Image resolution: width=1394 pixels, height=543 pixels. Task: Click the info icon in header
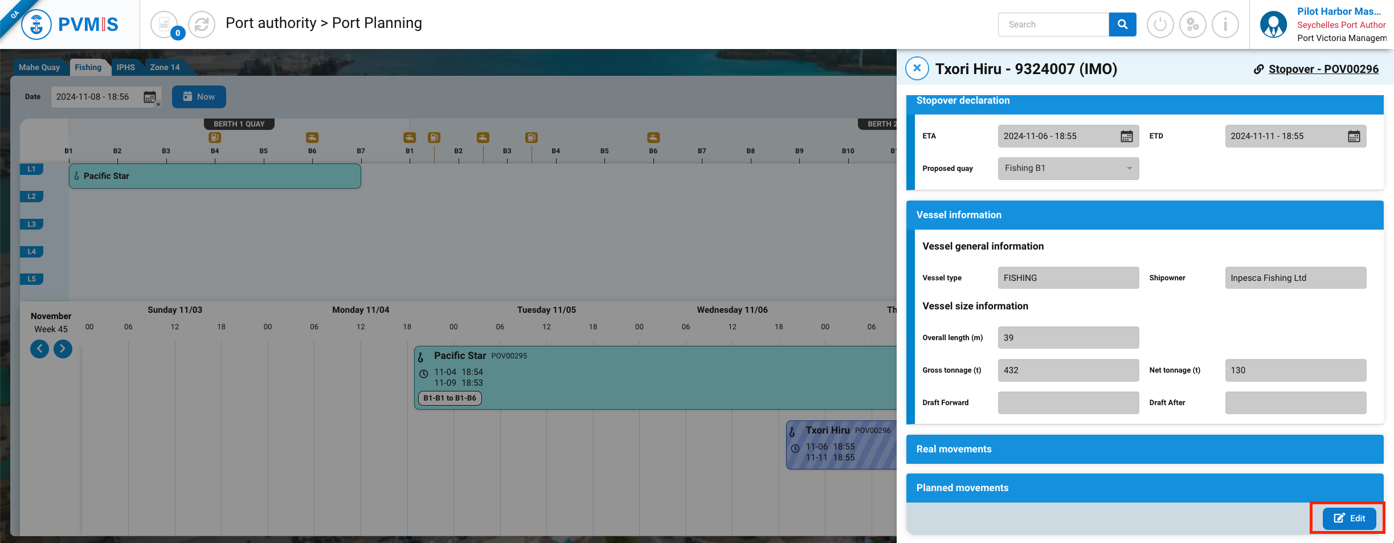click(x=1225, y=25)
